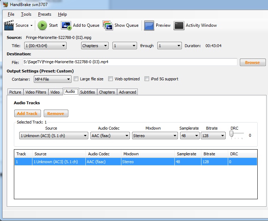Open the File menu

[11, 14]
